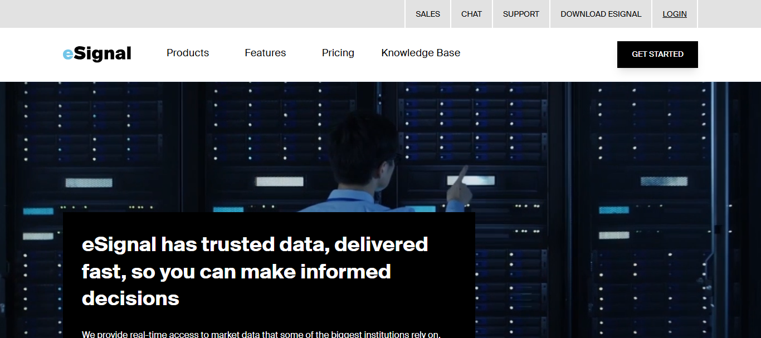Go to the Pricing page
Image resolution: width=761 pixels, height=338 pixels.
(x=338, y=53)
